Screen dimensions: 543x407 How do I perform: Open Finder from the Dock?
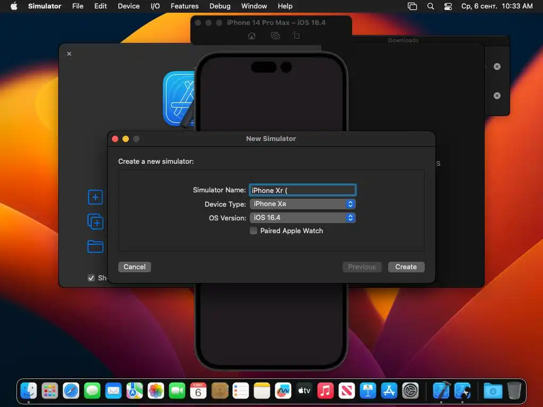pos(29,391)
